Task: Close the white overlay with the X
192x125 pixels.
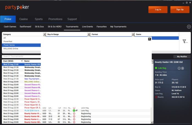Action: [x=149, y=39]
